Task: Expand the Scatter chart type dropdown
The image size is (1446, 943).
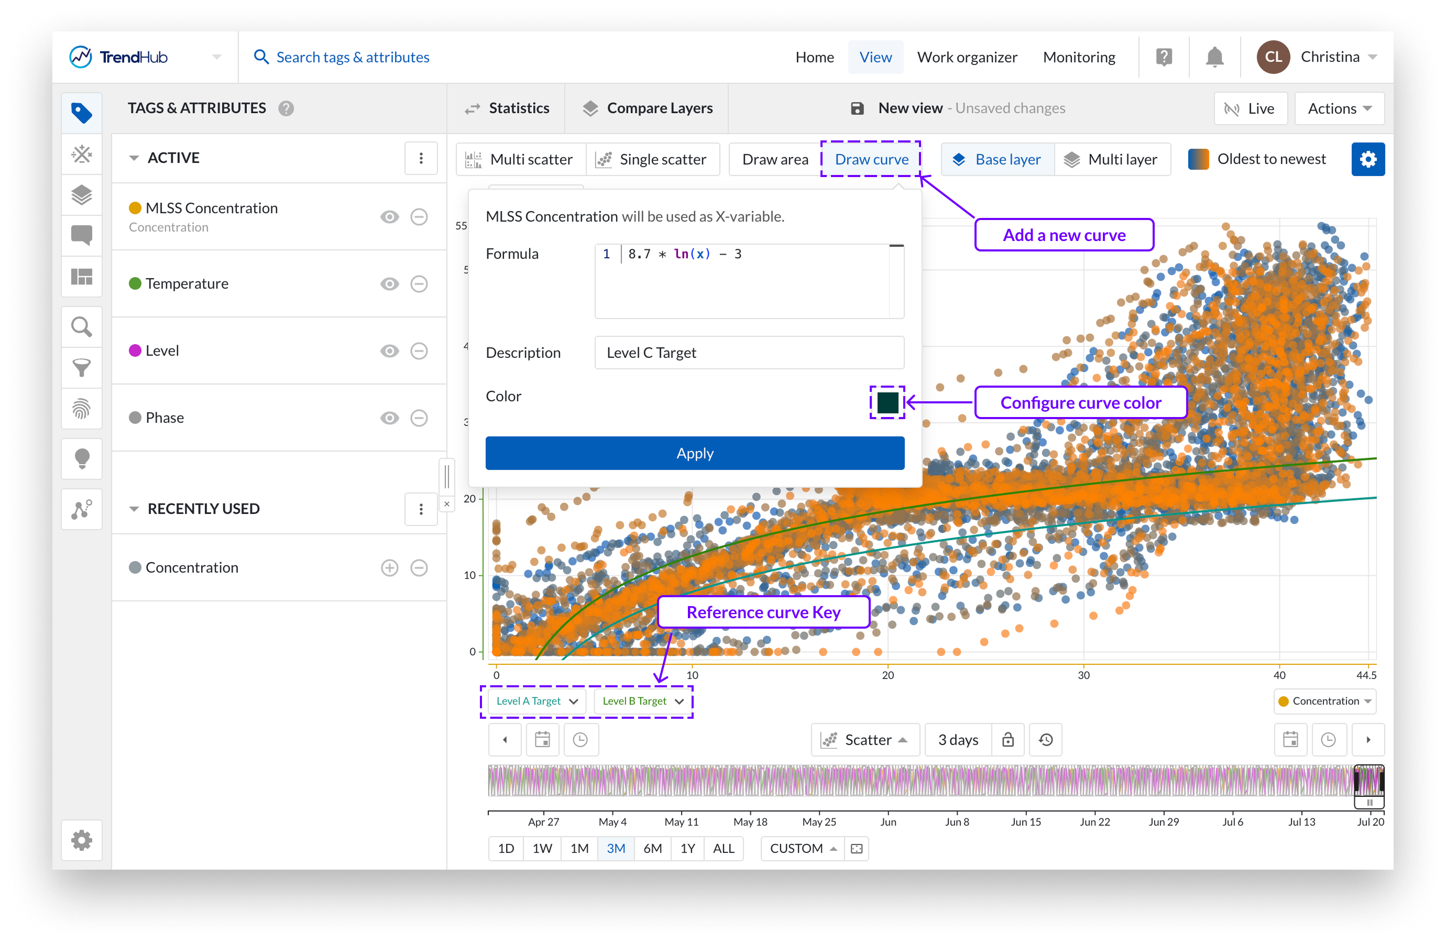Action: [865, 739]
